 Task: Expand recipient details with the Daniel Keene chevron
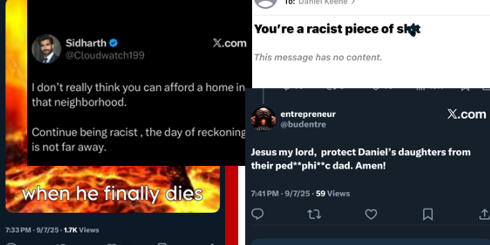pos(353,2)
